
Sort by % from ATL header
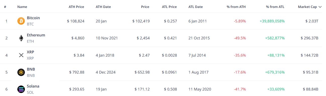tap(275, 7)
